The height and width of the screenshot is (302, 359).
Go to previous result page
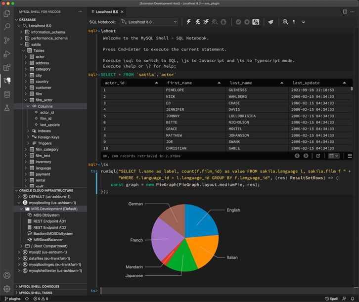point(297,156)
